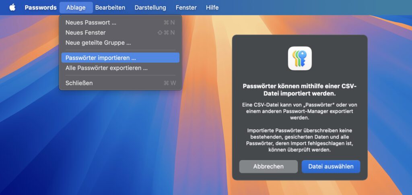The width and height of the screenshot is (412, 195).
Task: Select the Neues Fenster menu entry
Action: [x=120, y=33]
